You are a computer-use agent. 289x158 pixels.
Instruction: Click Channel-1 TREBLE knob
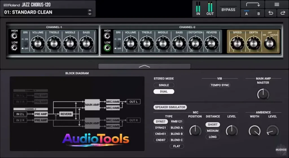[x=54, y=43]
